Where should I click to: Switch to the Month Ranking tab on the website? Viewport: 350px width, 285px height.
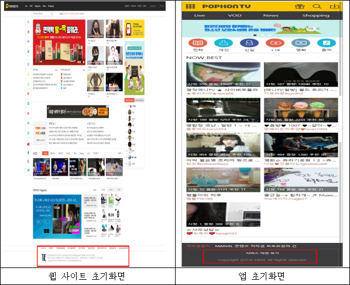click(139, 101)
